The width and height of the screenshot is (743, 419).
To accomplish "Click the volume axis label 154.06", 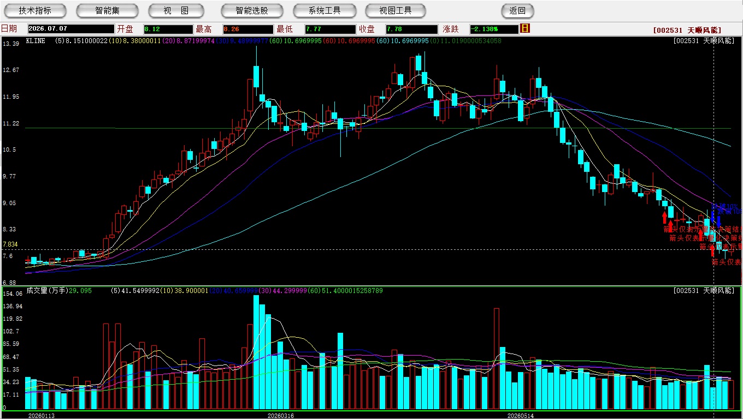I will tap(12, 294).
